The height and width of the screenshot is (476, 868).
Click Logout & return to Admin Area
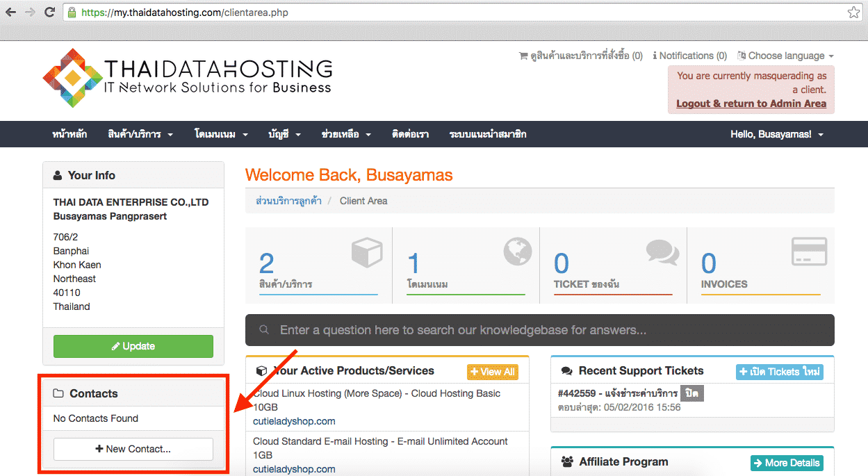click(751, 104)
